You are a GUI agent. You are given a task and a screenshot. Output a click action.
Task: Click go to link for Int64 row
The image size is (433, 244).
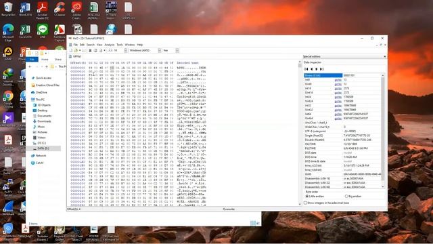click(x=338, y=114)
